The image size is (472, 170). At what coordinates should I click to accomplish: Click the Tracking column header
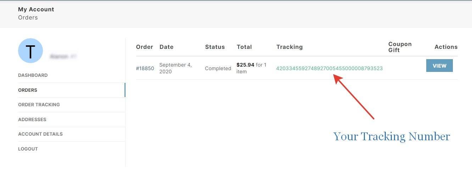pos(290,47)
